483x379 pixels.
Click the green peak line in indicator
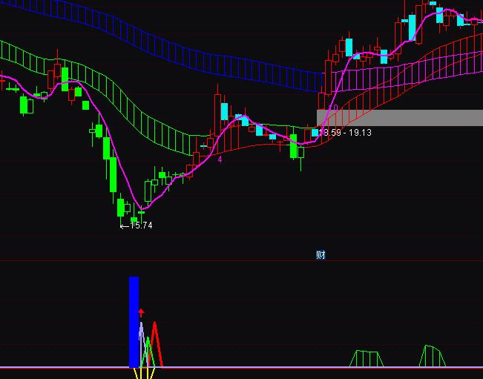pos(148,349)
